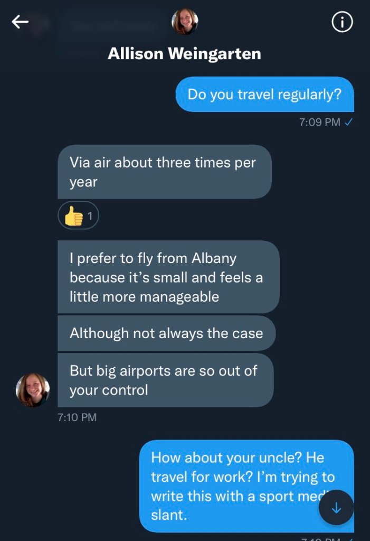Tap the thumbs-up emoji on the reaction
370x541 pixels.
point(73,216)
